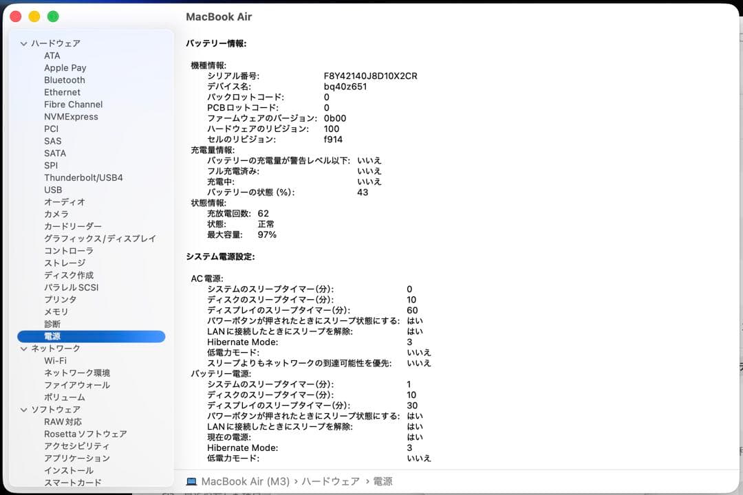
Task: Click the MacBook Air window title
Action: click(x=219, y=17)
